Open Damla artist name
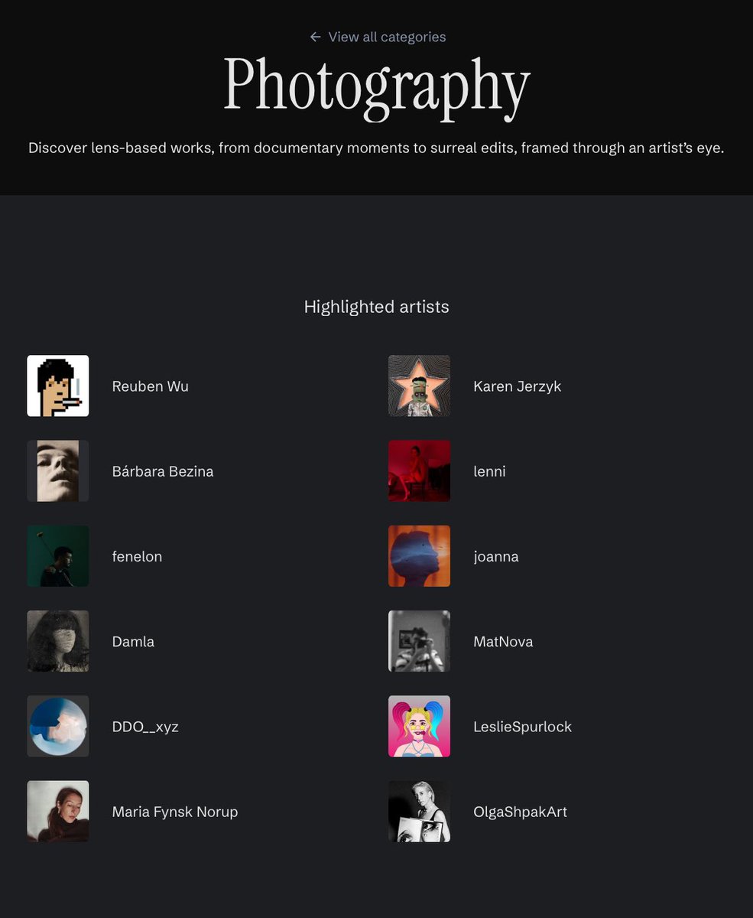The image size is (753, 918). click(x=133, y=641)
